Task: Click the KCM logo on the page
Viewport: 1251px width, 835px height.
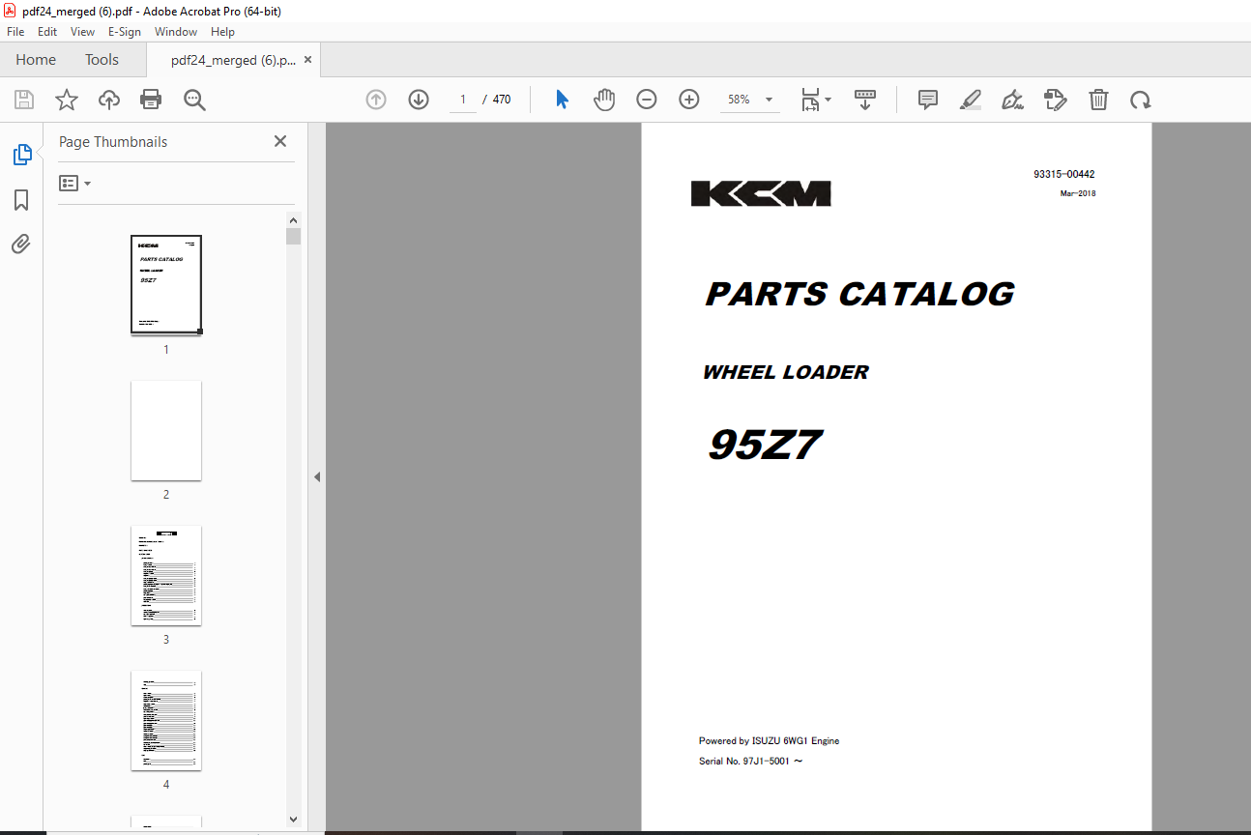Action: click(x=761, y=194)
